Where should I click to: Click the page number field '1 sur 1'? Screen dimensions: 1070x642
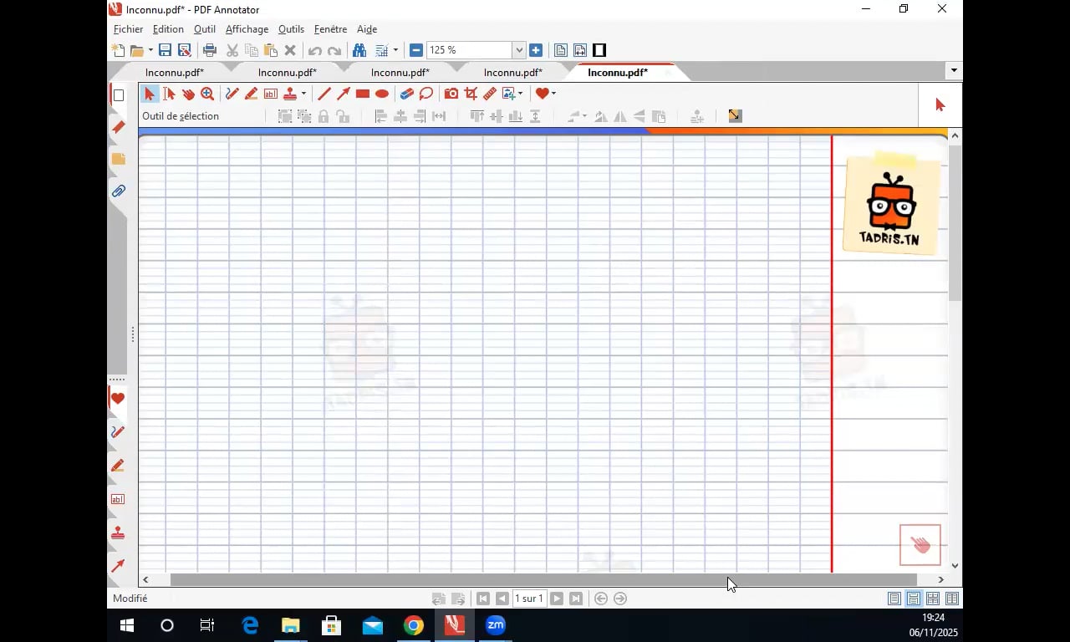529,599
